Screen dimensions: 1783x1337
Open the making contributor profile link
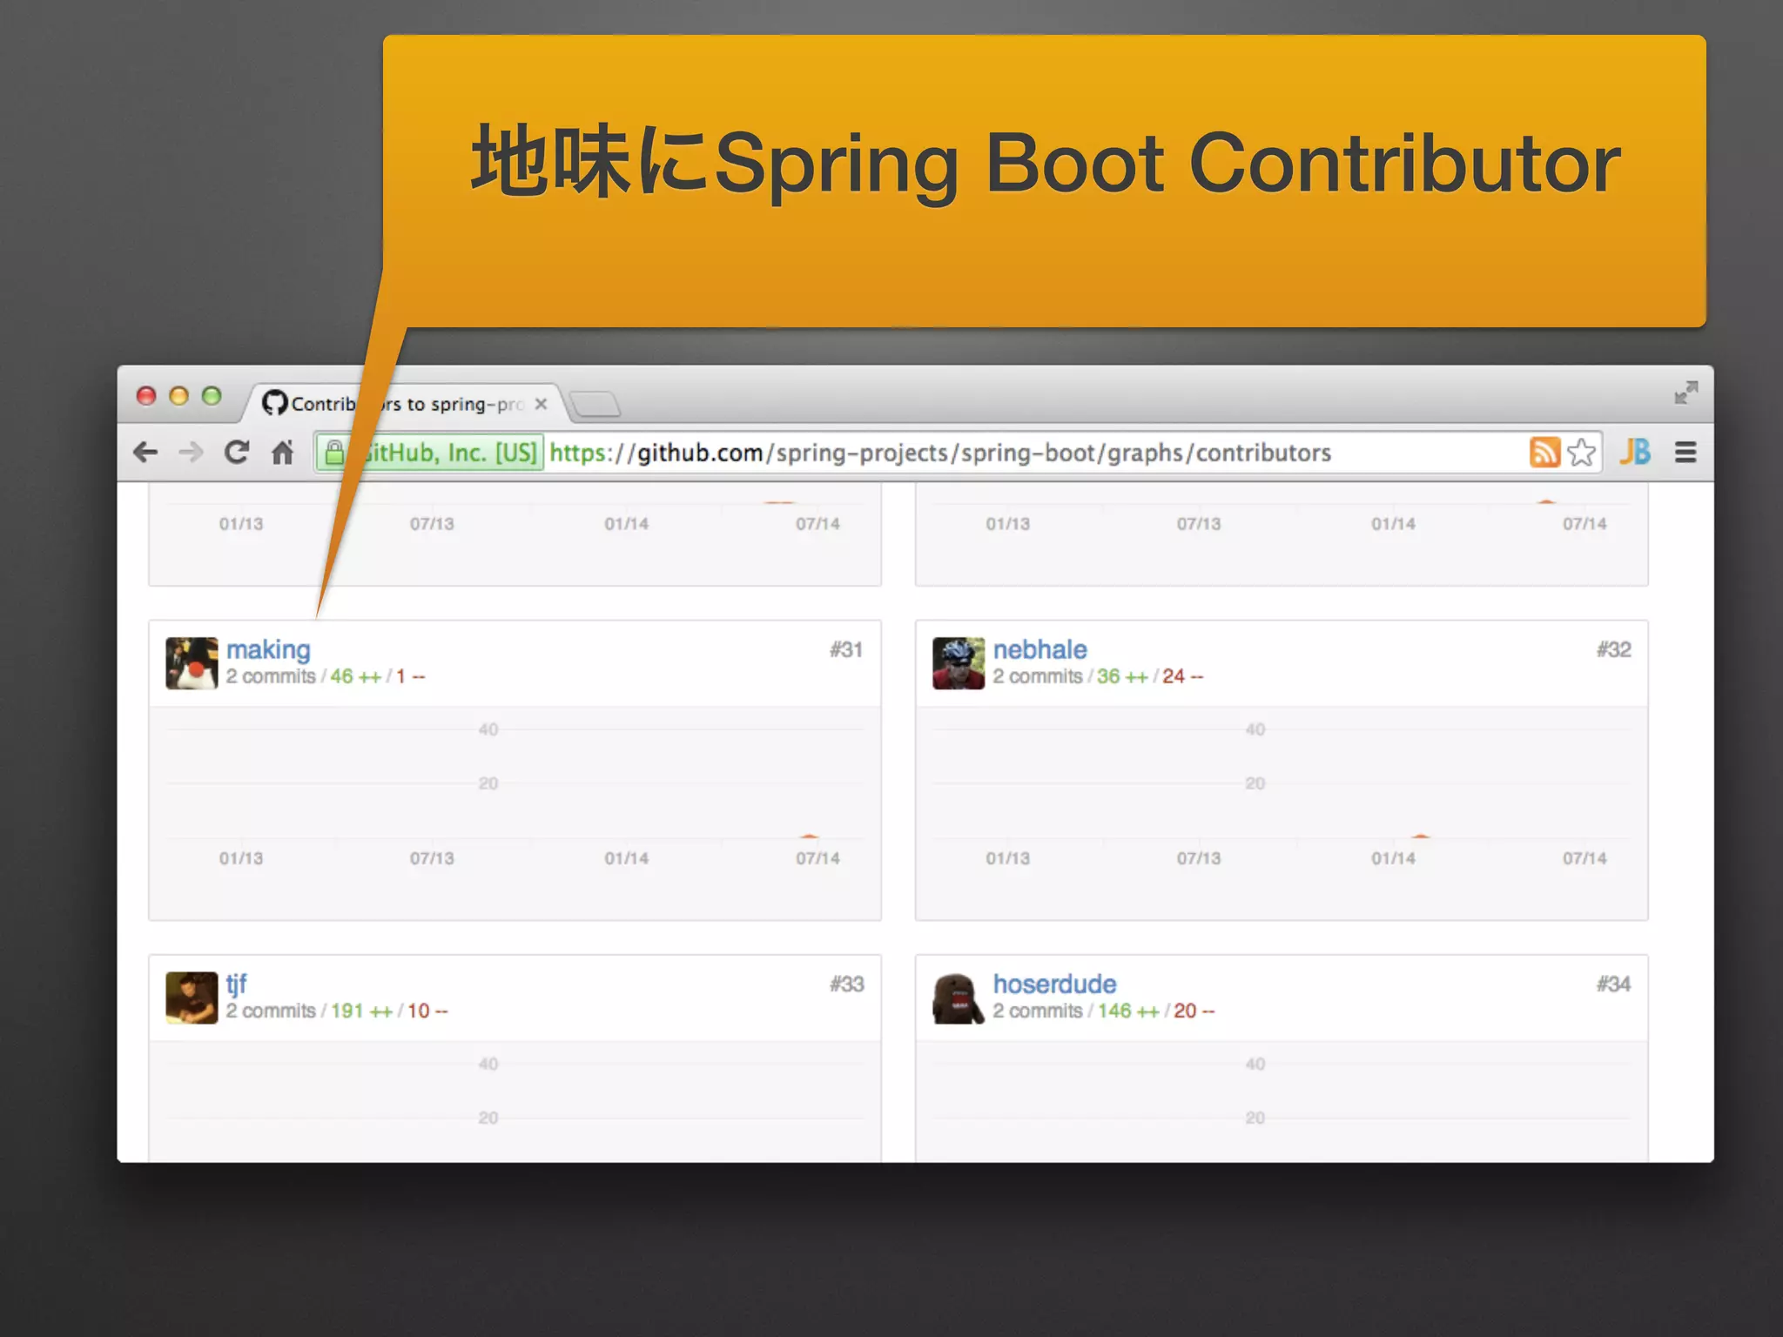point(268,649)
